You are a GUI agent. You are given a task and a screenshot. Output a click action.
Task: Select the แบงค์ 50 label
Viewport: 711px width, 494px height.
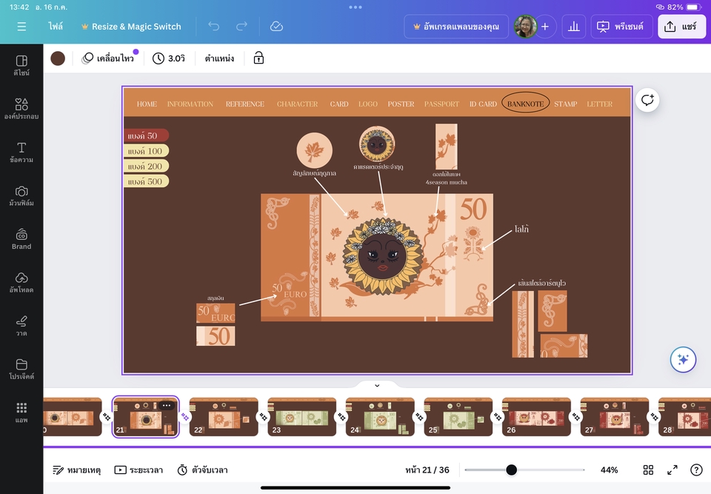(x=146, y=136)
